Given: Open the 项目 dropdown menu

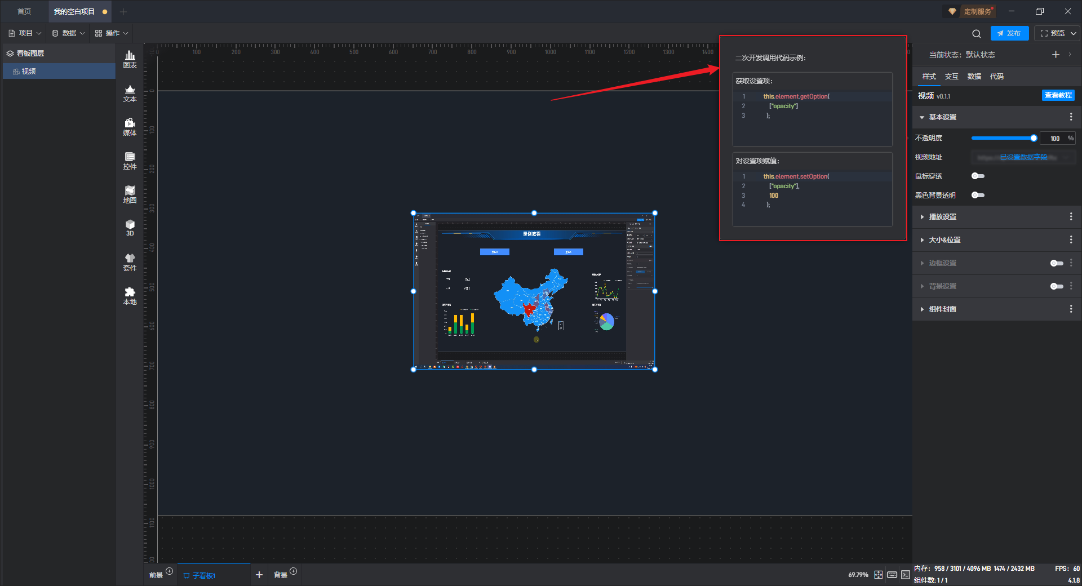Looking at the screenshot, I should tap(25, 33).
